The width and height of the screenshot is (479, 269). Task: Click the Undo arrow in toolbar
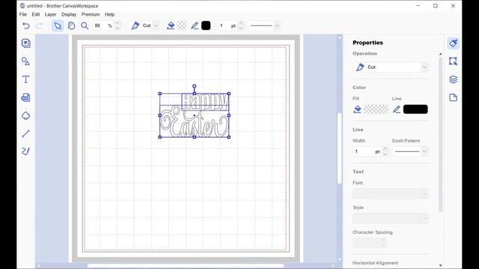point(26,25)
